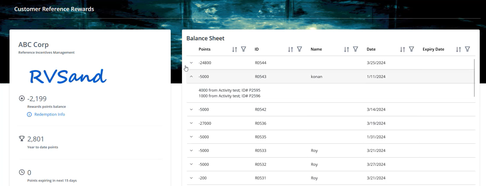Sort rows by Date column
486x186 pixels.
click(x=402, y=49)
